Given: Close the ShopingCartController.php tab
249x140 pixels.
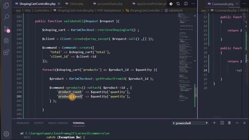Looking at the screenshot, I should tap(59, 3).
